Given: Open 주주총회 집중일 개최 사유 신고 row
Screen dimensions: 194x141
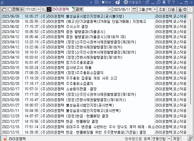Looking at the screenshot, I should point(94,78).
